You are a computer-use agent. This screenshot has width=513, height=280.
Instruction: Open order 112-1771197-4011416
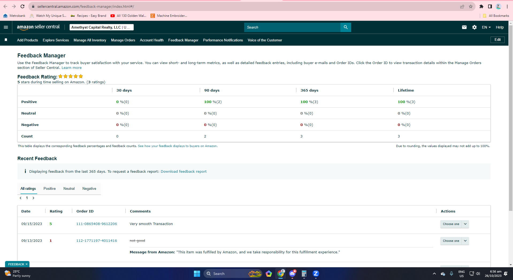click(97, 241)
